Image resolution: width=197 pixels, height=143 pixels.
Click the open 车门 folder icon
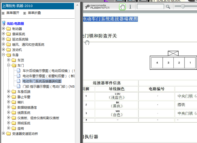14,66
